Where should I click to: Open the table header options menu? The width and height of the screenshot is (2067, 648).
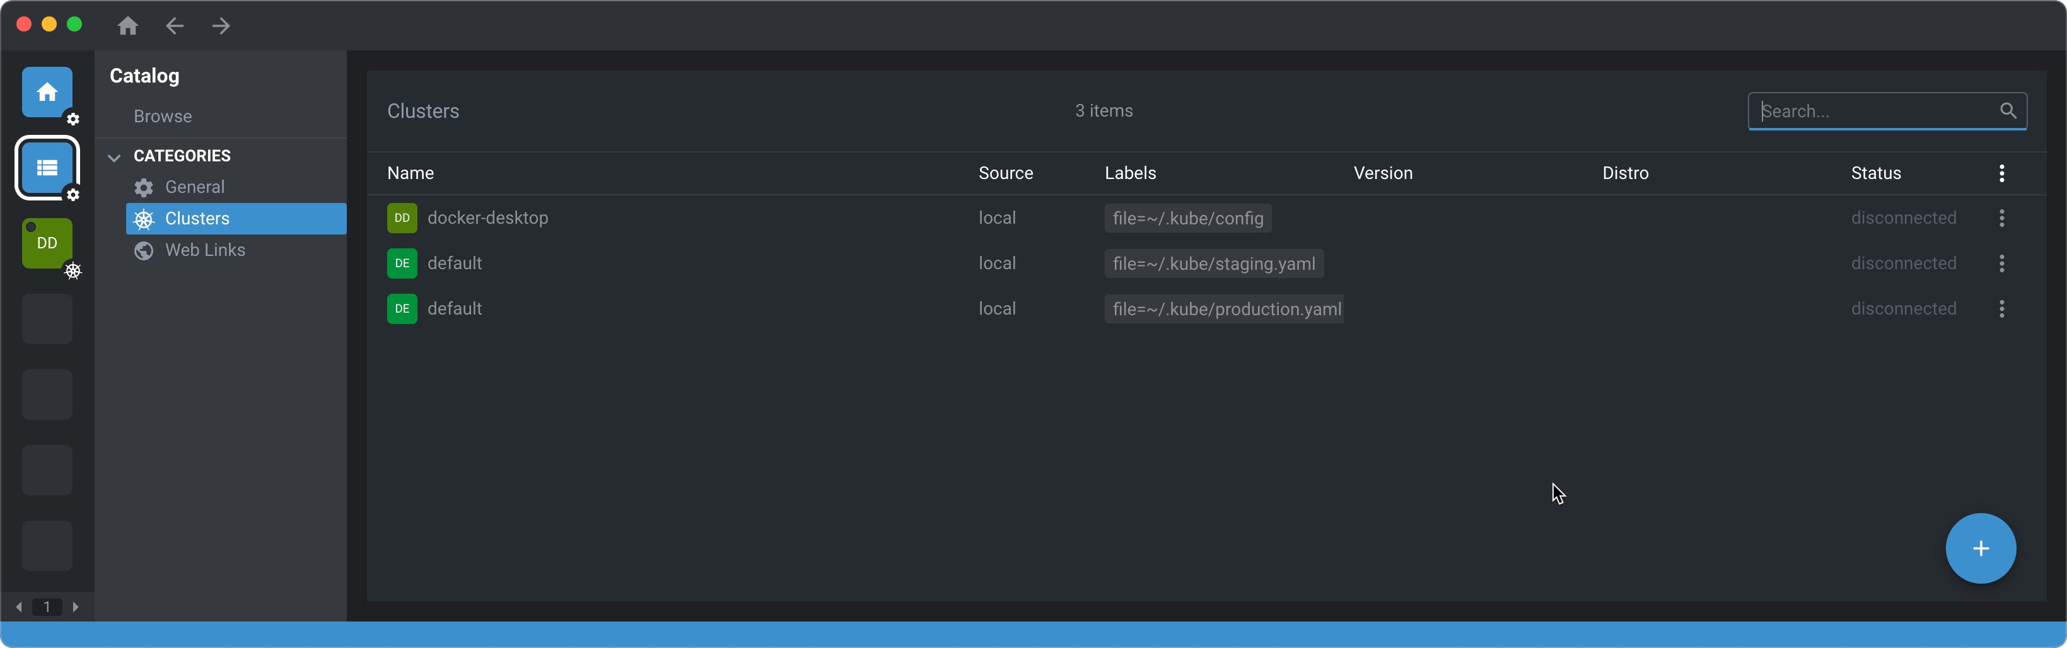point(2002,174)
